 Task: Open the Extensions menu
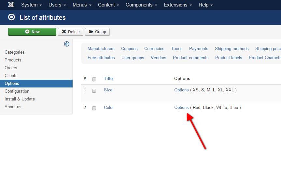click(178, 5)
